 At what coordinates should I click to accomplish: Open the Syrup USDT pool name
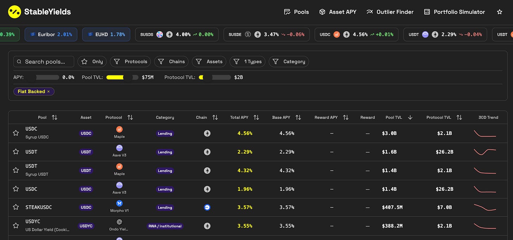tap(37, 174)
